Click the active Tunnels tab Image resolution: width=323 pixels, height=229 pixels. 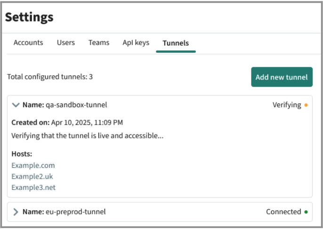(176, 43)
